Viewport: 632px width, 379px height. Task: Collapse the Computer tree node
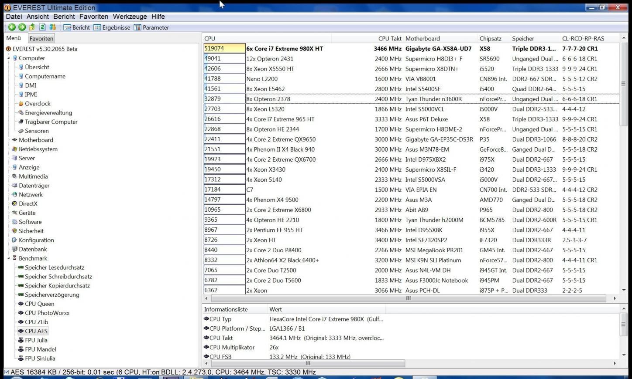pyautogui.click(x=8, y=58)
